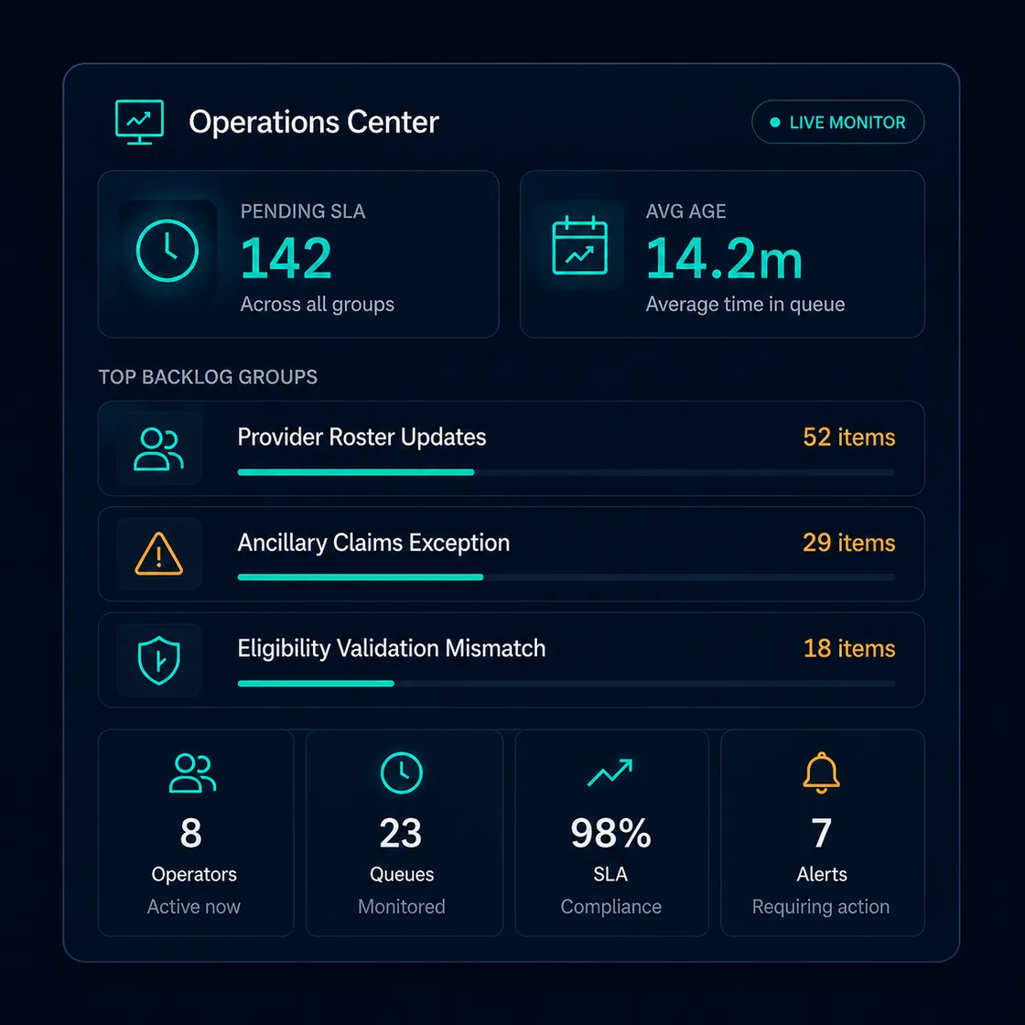Click the '98%' compliance value
The width and height of the screenshot is (1025, 1025).
pos(610,834)
